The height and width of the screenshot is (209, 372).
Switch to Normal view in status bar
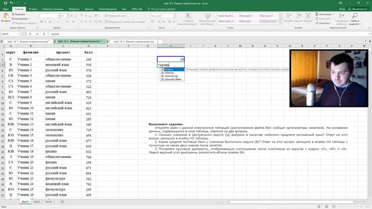pyautogui.click(x=319, y=207)
